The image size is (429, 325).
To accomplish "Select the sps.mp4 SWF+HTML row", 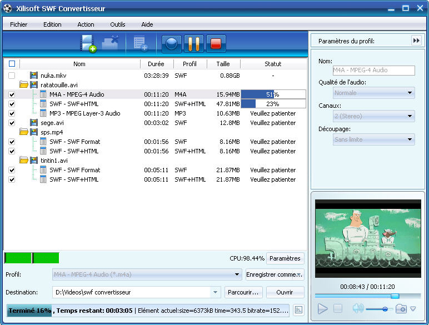I will pyautogui.click(x=155, y=151).
